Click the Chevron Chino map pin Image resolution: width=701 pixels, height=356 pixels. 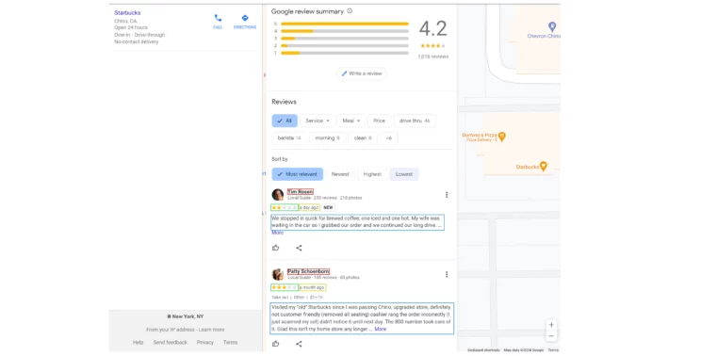pos(552,26)
